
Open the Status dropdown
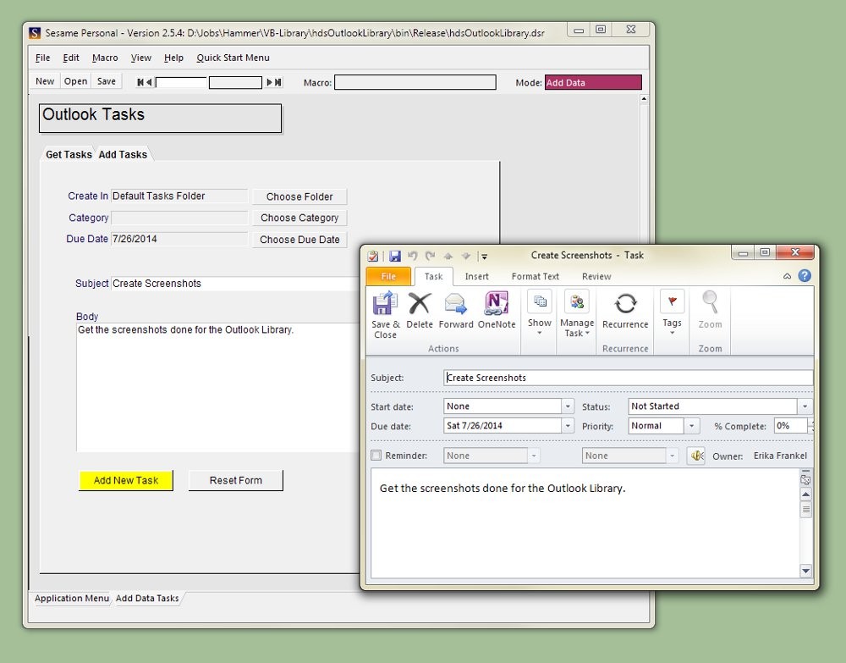(x=805, y=406)
